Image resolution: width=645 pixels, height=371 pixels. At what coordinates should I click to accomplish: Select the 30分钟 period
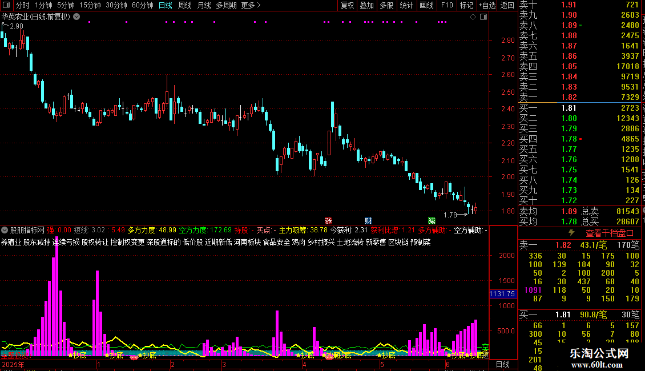coord(116,5)
